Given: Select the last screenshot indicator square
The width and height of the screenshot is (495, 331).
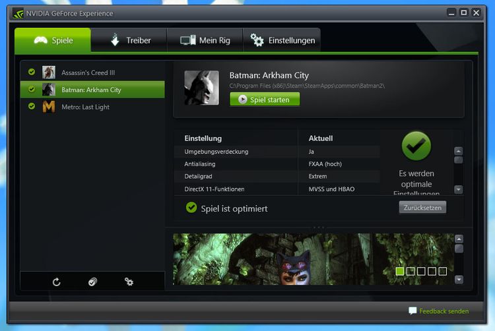Looking at the screenshot, I should 442,271.
